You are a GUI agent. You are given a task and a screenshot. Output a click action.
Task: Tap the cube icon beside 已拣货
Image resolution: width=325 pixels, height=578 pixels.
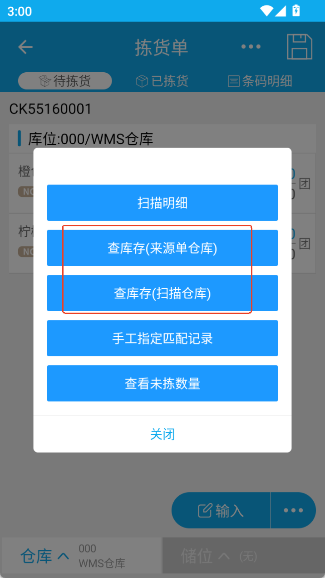tap(142, 81)
